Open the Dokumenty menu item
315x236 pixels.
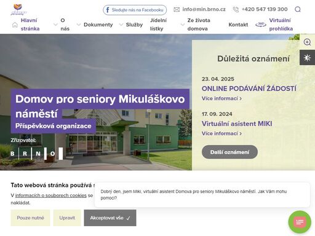(98, 25)
